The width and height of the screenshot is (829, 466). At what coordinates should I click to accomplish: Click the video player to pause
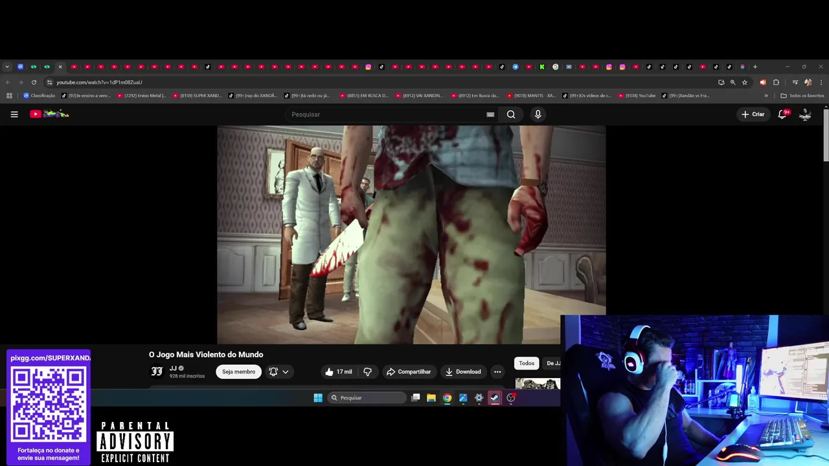pos(411,234)
